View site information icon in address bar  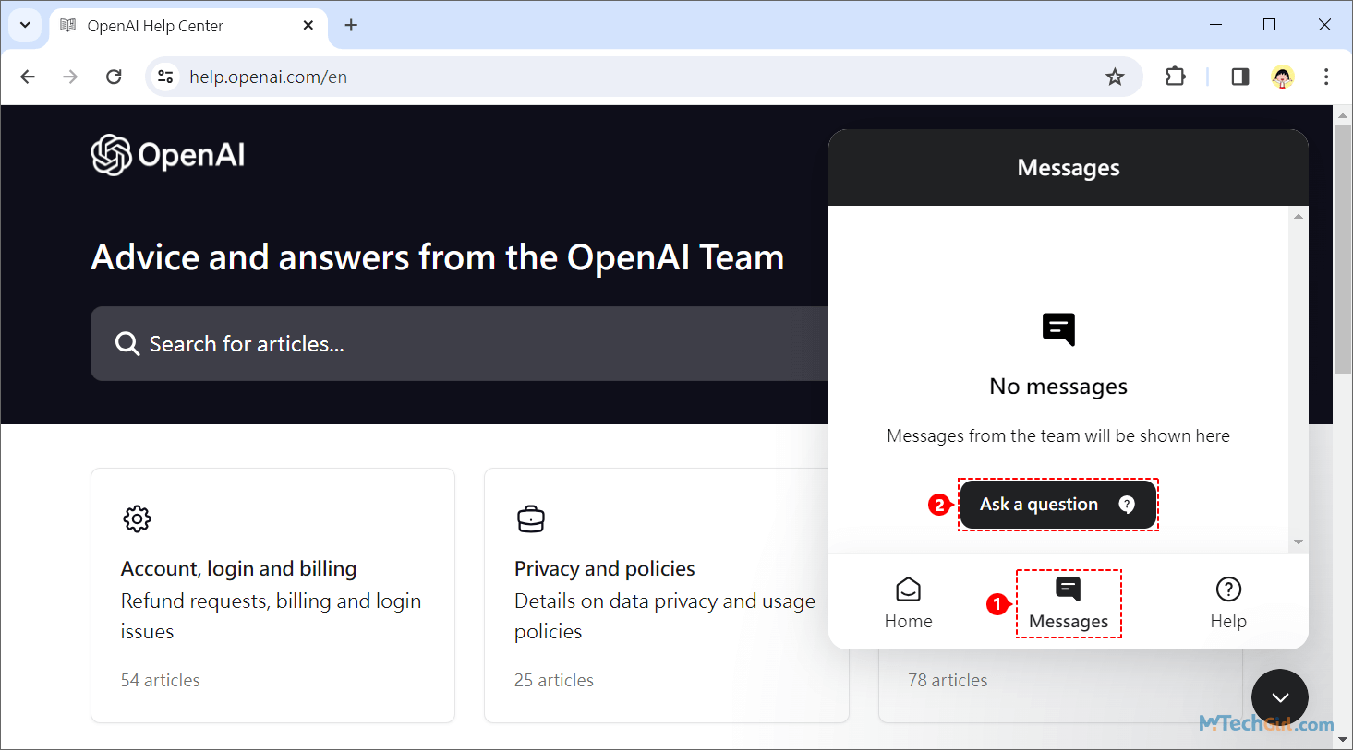165,77
